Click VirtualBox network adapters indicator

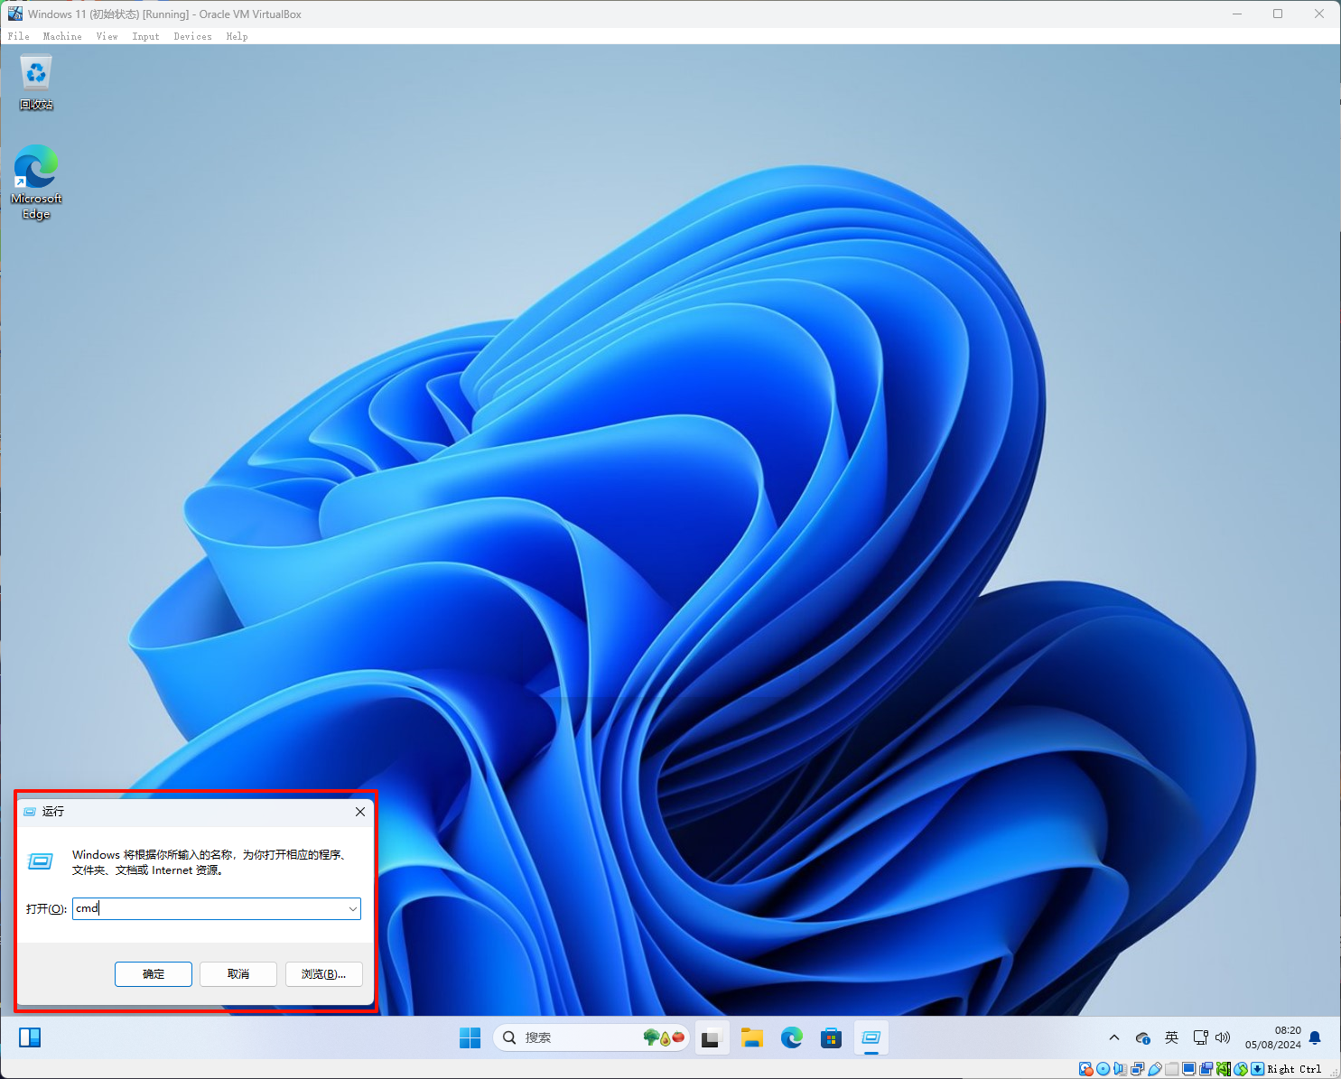tap(1137, 1069)
